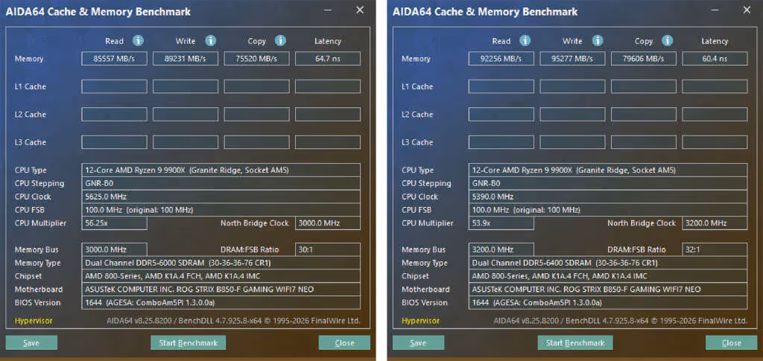Click Hypervisor label in left window
763x361 pixels.
34,321
